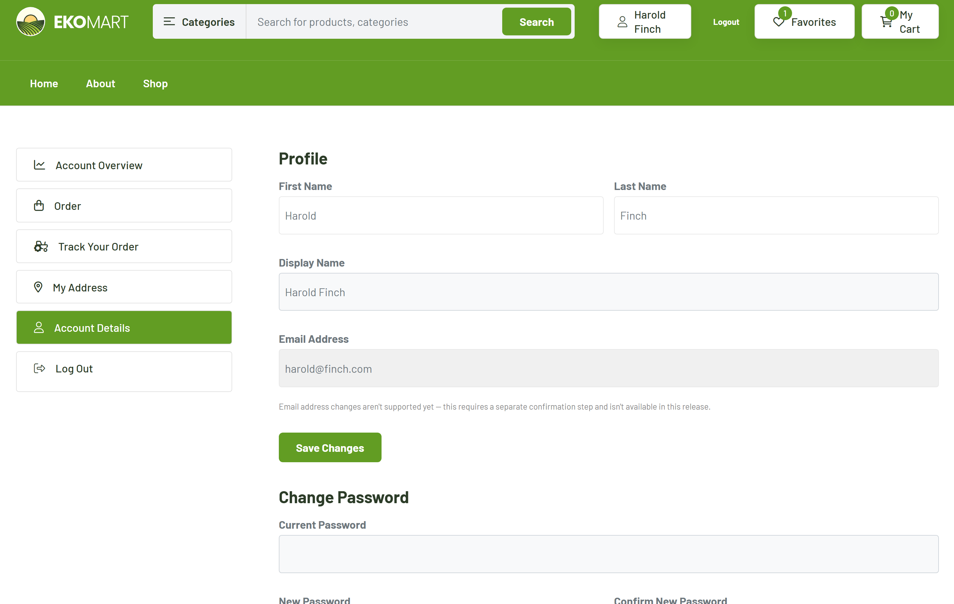954x604 pixels.
Task: Click the Track Your Order tractor icon
Action: (x=41, y=246)
